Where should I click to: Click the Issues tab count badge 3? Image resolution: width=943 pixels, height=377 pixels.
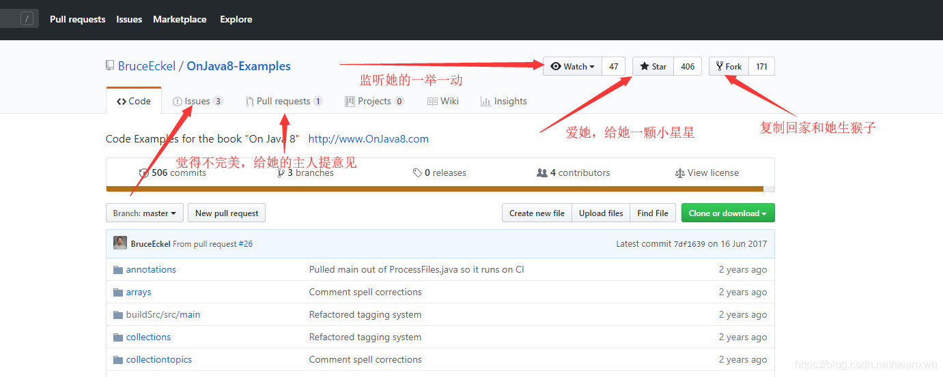click(x=218, y=101)
